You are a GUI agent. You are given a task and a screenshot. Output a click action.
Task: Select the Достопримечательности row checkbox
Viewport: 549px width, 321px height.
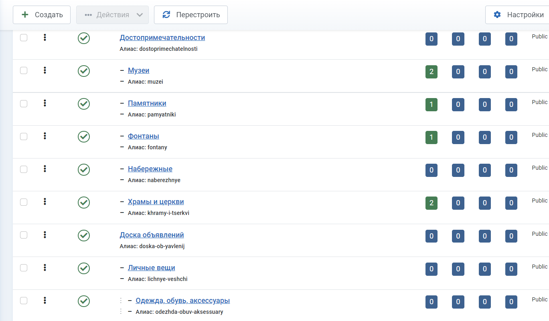[x=24, y=38]
